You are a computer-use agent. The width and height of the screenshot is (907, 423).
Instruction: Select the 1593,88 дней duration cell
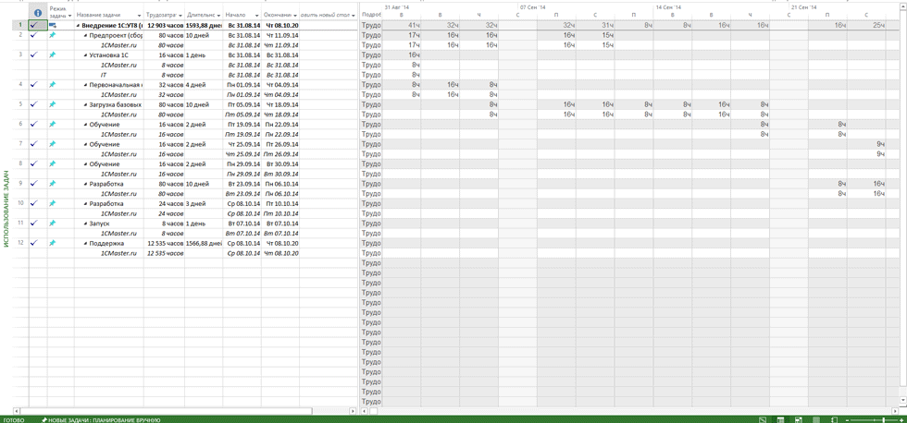click(204, 25)
